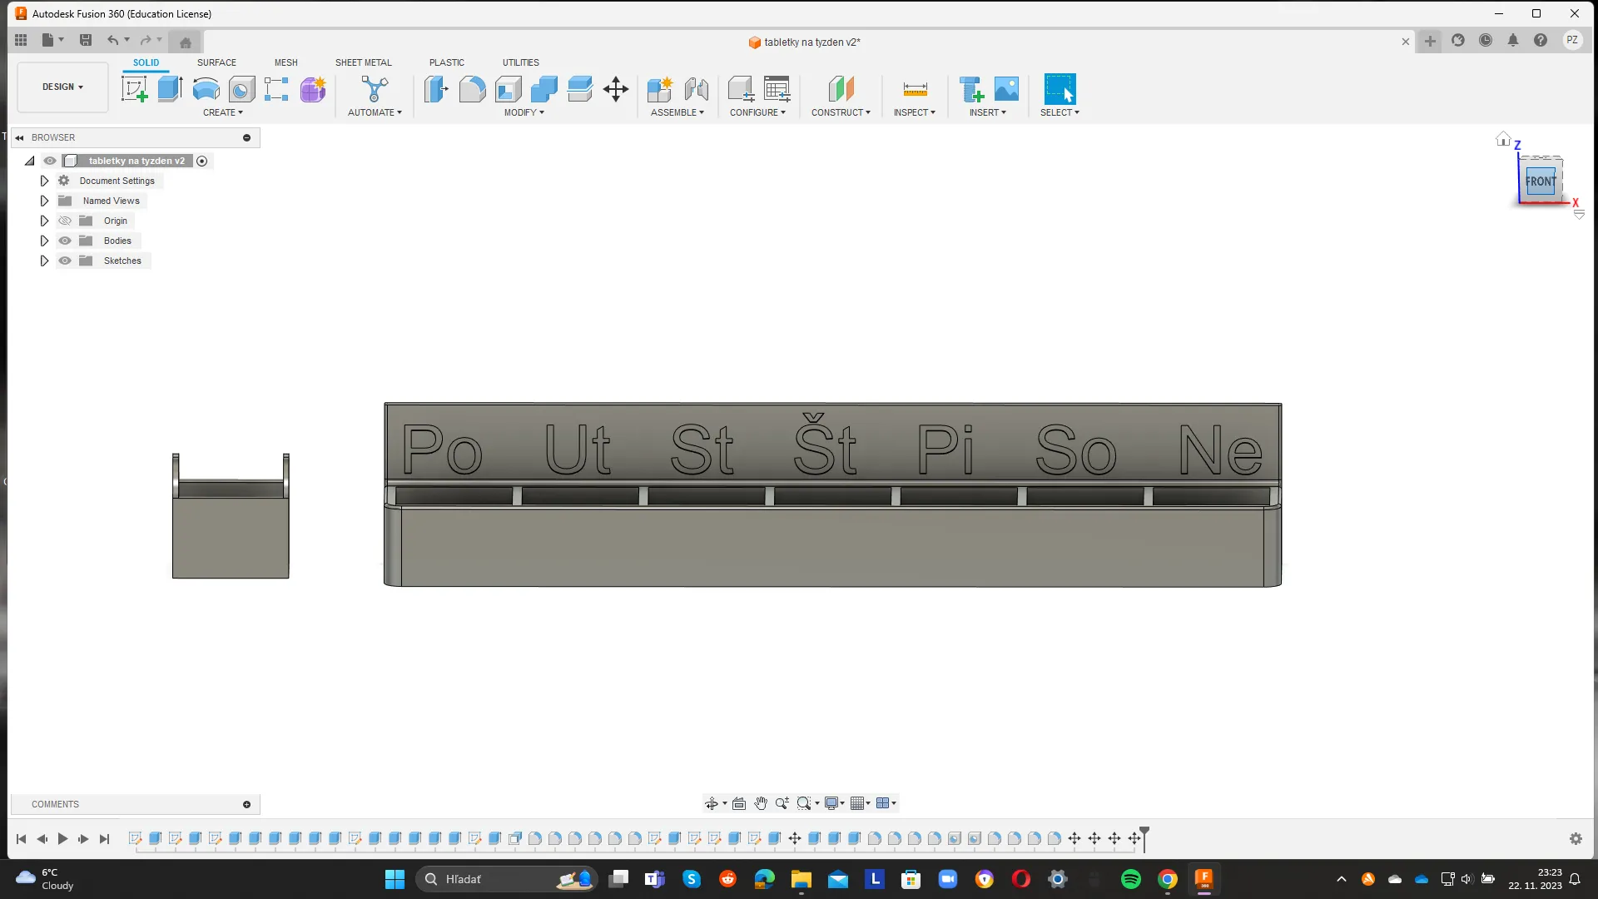
Task: Click the Extrude tool icon
Action: 170,89
